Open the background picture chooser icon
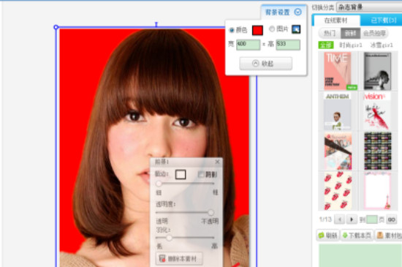 point(296,29)
